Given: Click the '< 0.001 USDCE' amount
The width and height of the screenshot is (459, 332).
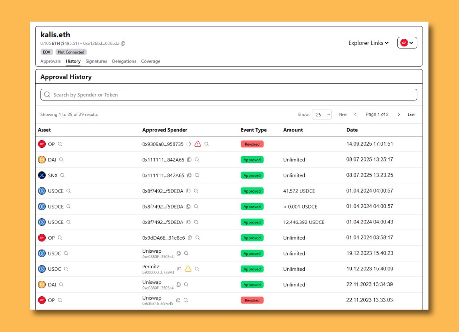Looking at the screenshot, I should point(300,207).
